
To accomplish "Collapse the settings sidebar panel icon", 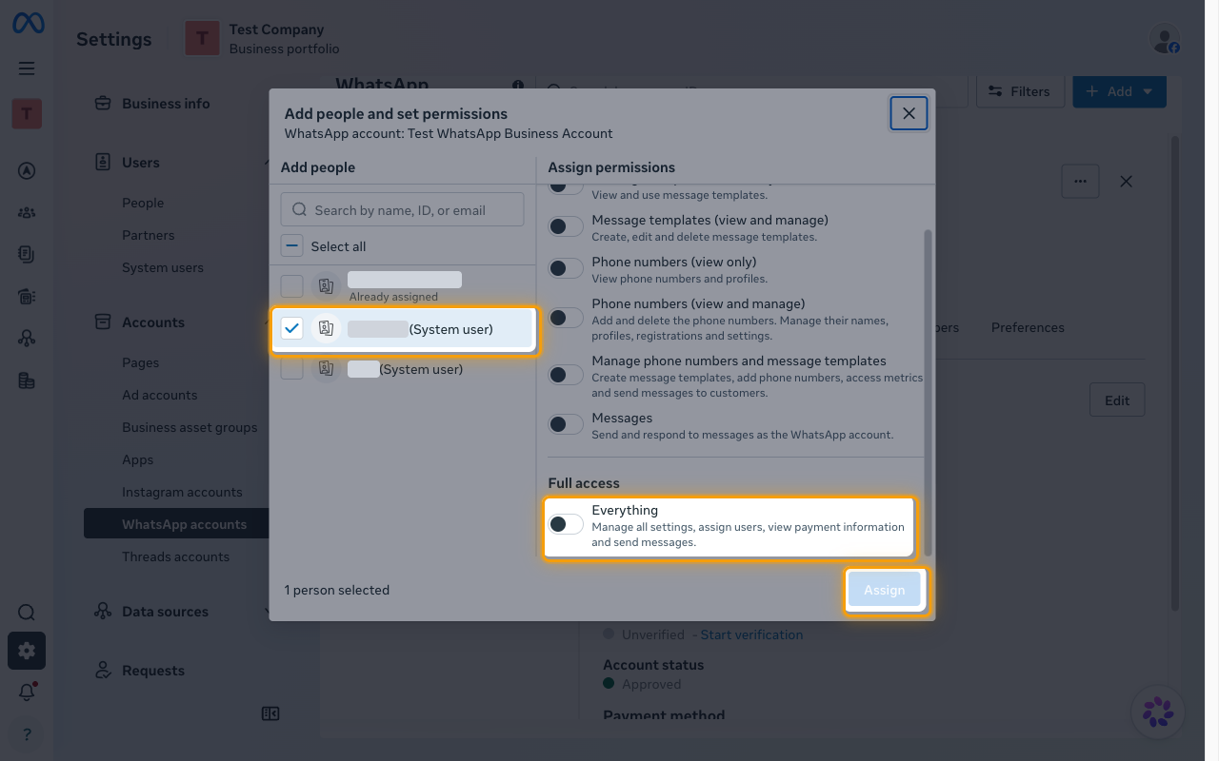I will click(x=270, y=713).
